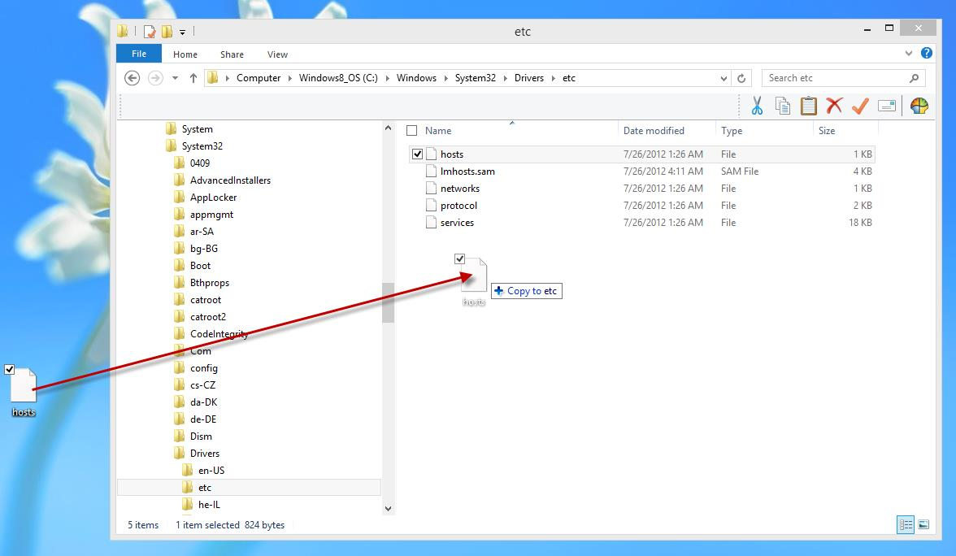Click the folder tree scrollbar thumb
This screenshot has height=556, width=956.
[388, 302]
